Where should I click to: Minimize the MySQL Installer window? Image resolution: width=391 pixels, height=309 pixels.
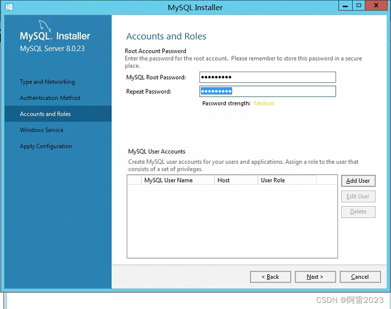click(345, 6)
